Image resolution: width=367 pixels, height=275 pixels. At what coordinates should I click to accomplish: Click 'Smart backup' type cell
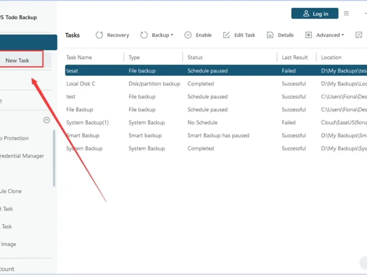point(145,136)
